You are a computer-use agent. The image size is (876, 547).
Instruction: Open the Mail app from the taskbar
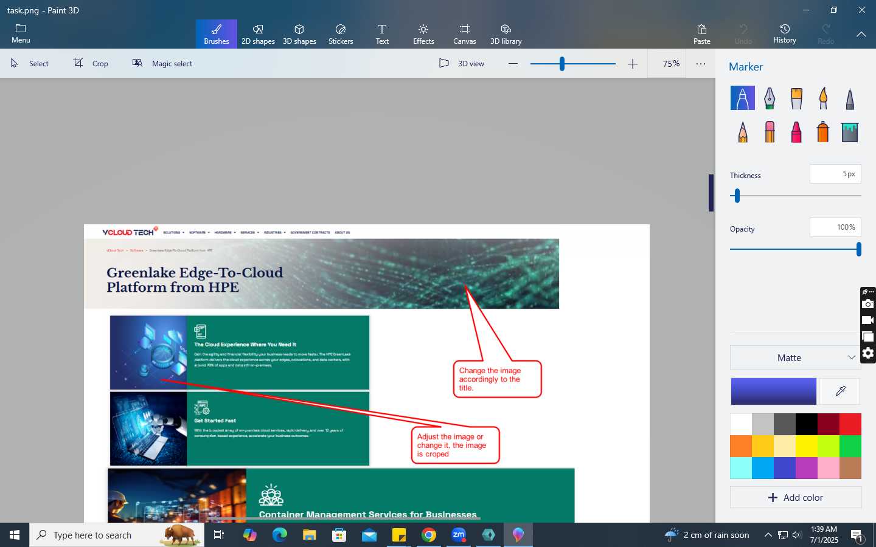(369, 535)
